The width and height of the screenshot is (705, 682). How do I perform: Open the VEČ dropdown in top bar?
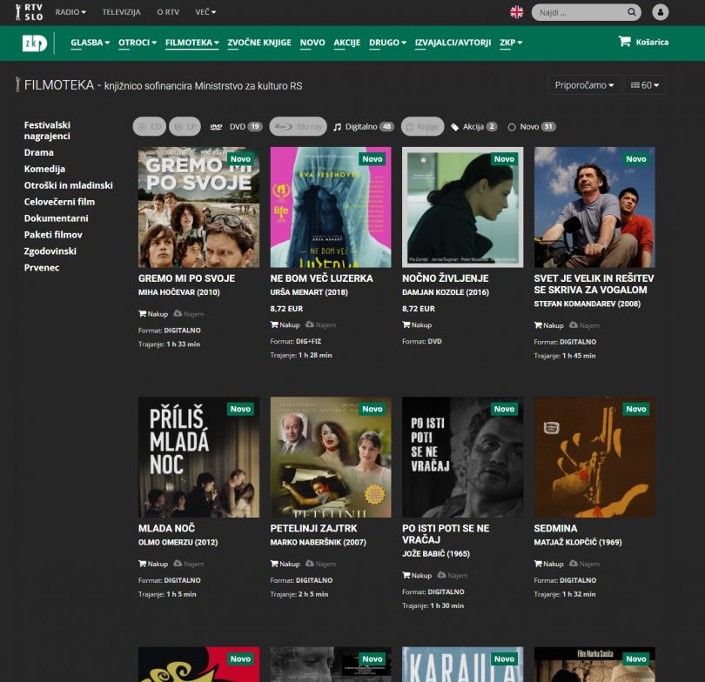tap(205, 12)
